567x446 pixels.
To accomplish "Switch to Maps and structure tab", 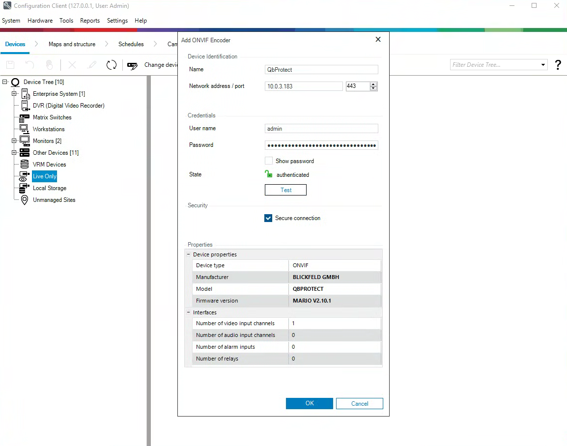I will pyautogui.click(x=72, y=44).
